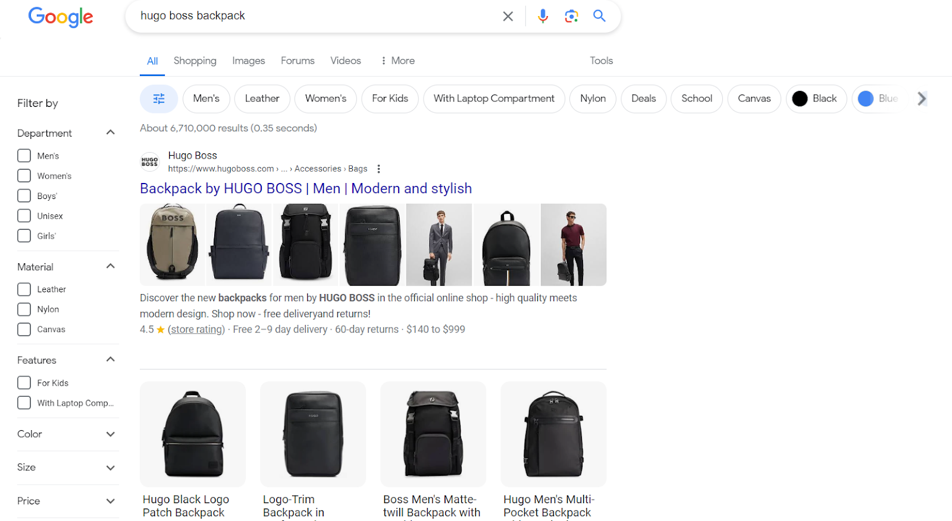Viewport: 952px width, 521px height.
Task: Collapse the Features filter section
Action: tap(110, 359)
